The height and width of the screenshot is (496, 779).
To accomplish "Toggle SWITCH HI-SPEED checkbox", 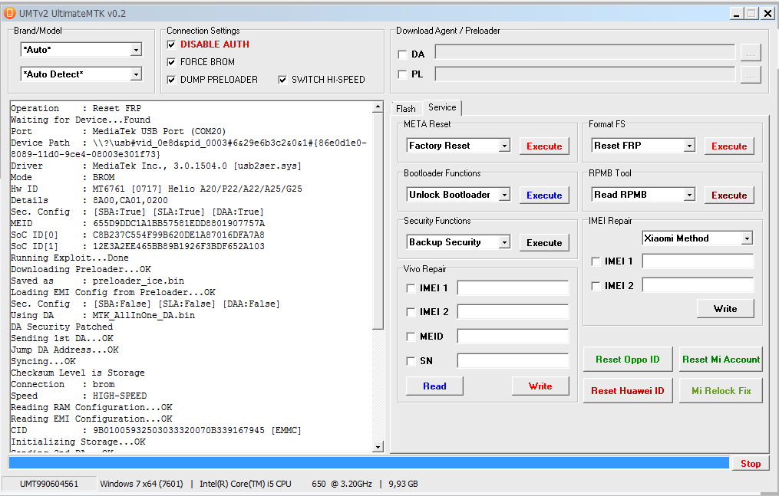I will pyautogui.click(x=282, y=80).
